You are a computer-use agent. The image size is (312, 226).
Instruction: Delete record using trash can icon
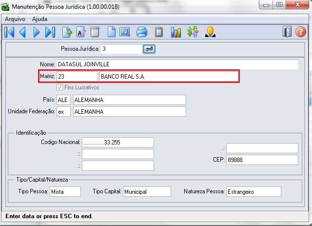[x=95, y=33]
